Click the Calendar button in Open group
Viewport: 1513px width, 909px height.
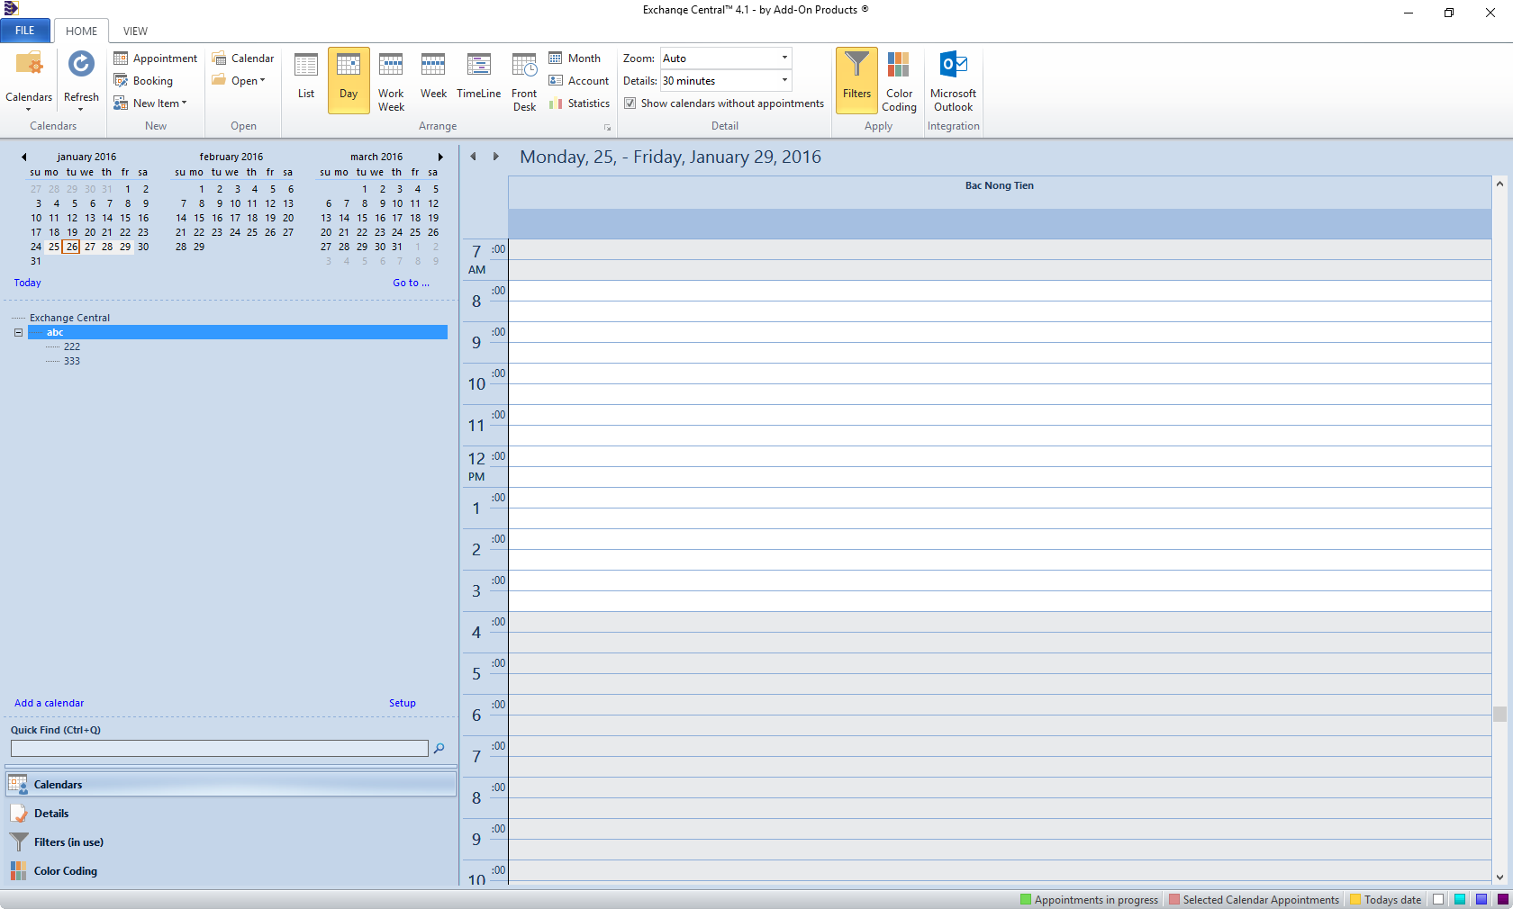(x=243, y=58)
